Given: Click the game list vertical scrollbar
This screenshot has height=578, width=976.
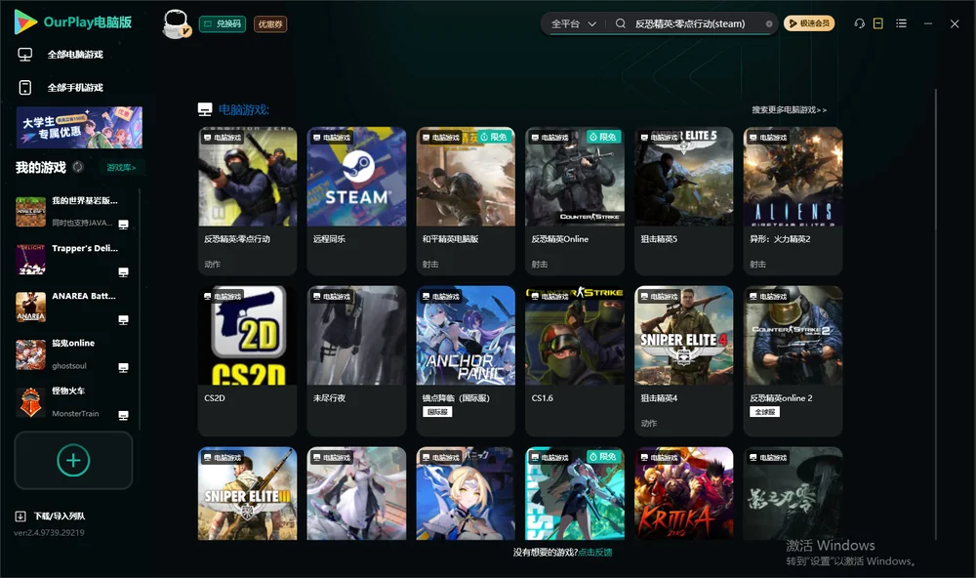Looking at the screenshot, I should pos(936,314).
